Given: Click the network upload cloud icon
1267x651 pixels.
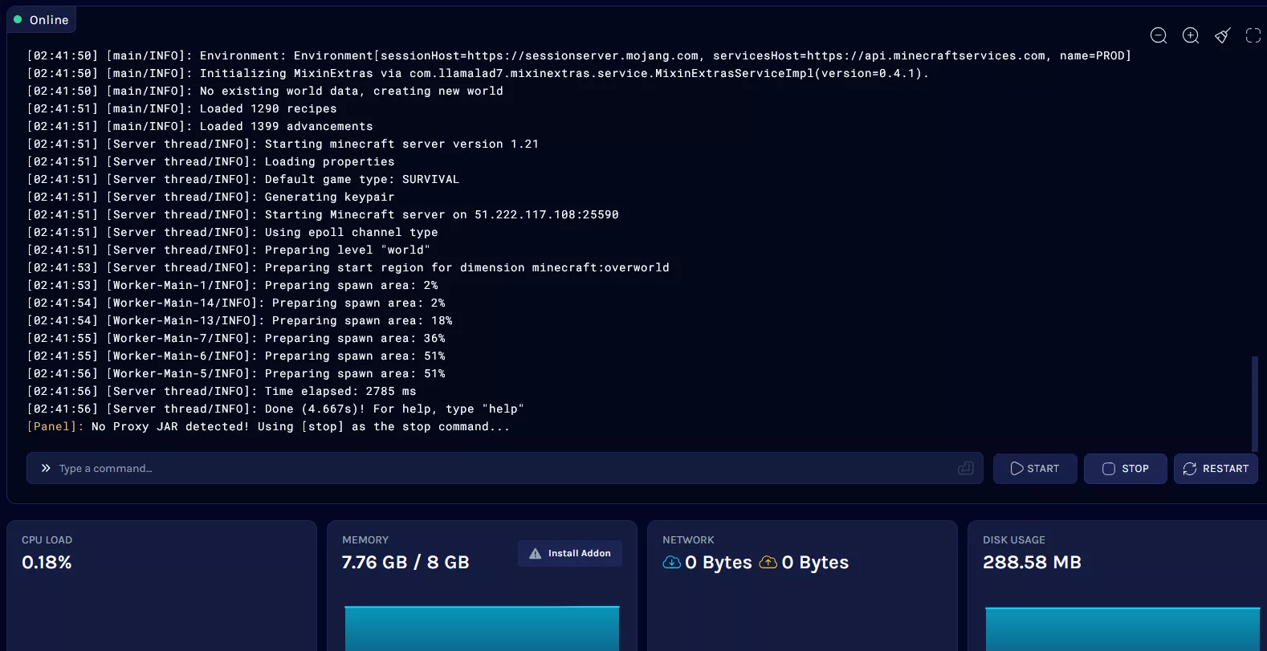Looking at the screenshot, I should coord(768,562).
